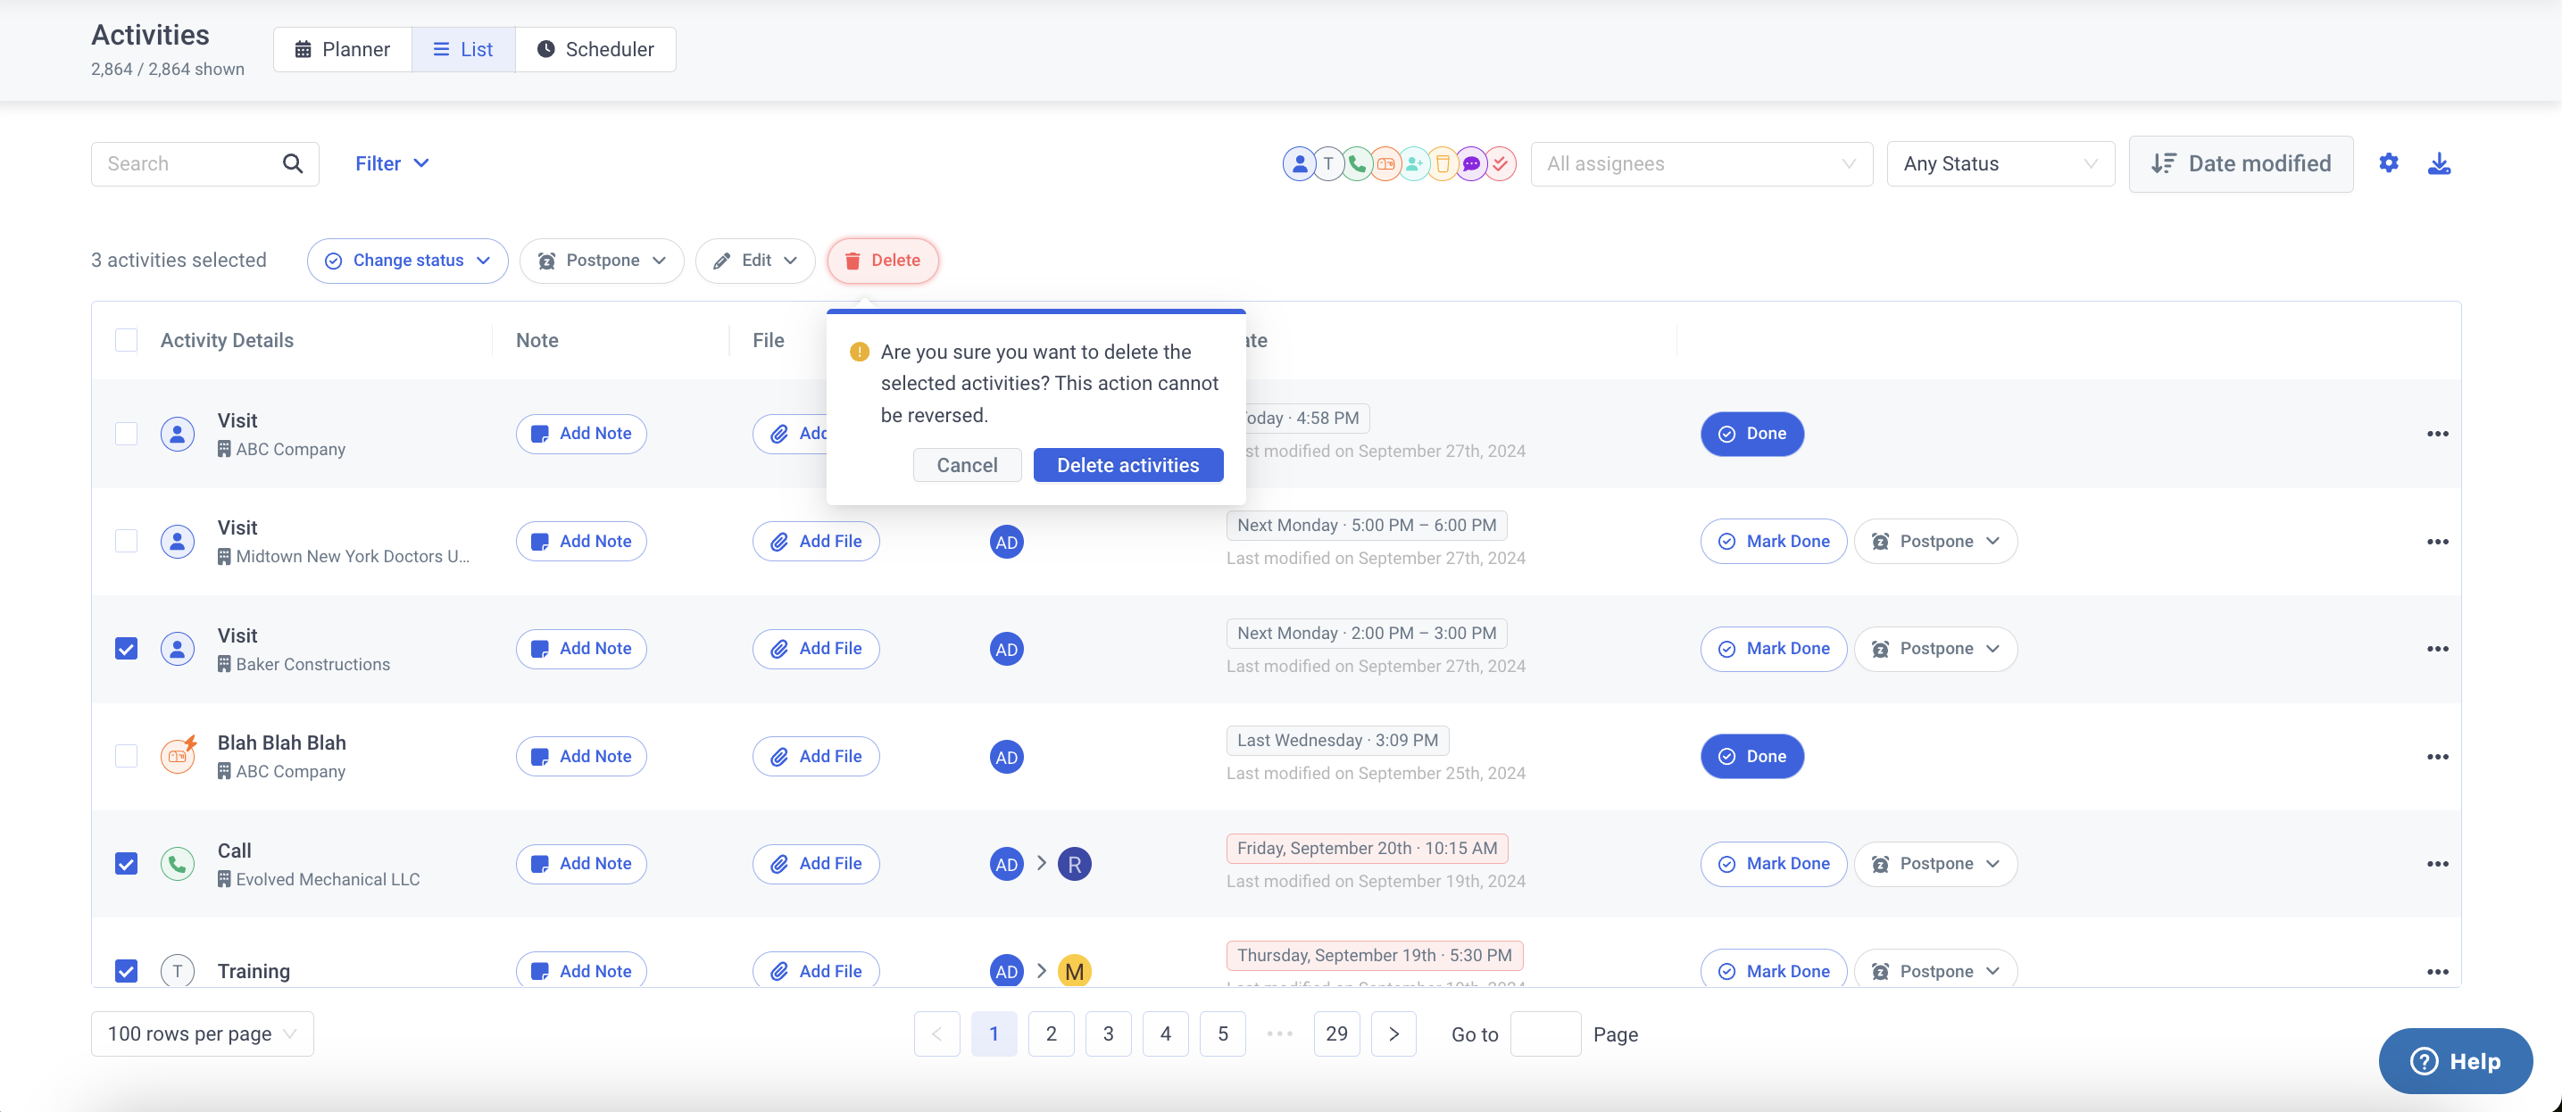Sort by Date modified button
The width and height of the screenshot is (2562, 1112).
point(2241,163)
